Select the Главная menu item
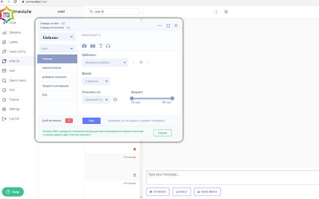Viewport: 319px width, 199px height. coord(57,59)
